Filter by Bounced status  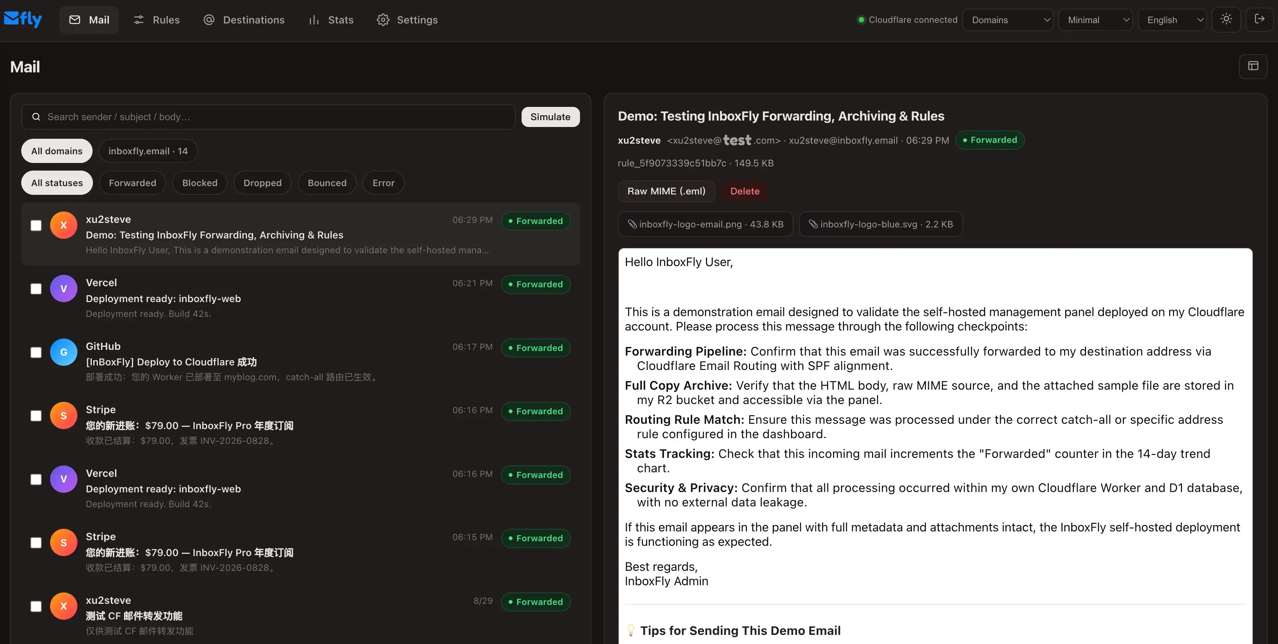pos(327,183)
